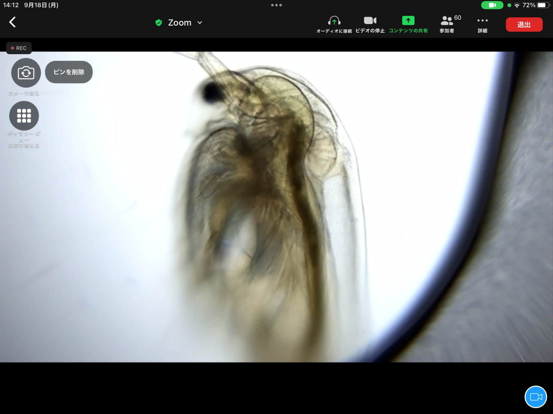Open the green content share button

click(x=408, y=24)
